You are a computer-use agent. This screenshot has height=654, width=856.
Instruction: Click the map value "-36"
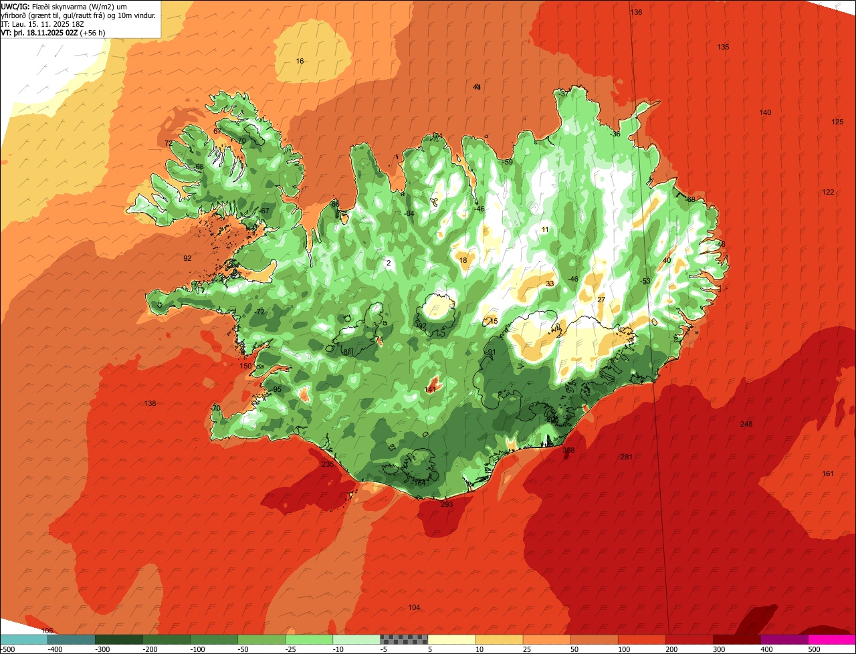click(615, 134)
